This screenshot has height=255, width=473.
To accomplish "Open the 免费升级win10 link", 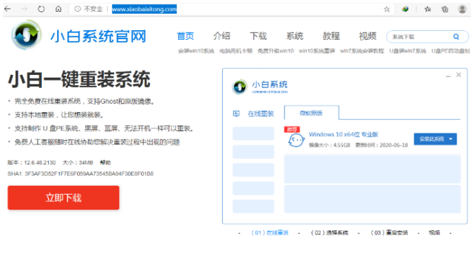I will (x=276, y=51).
